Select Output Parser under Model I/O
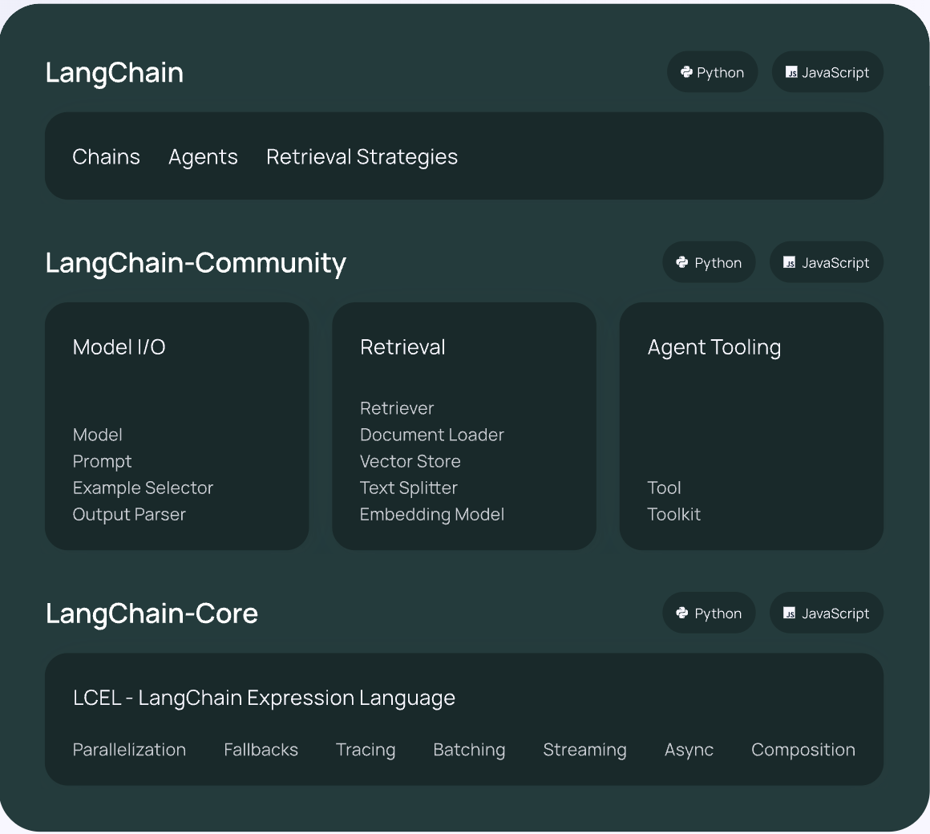 coord(129,514)
